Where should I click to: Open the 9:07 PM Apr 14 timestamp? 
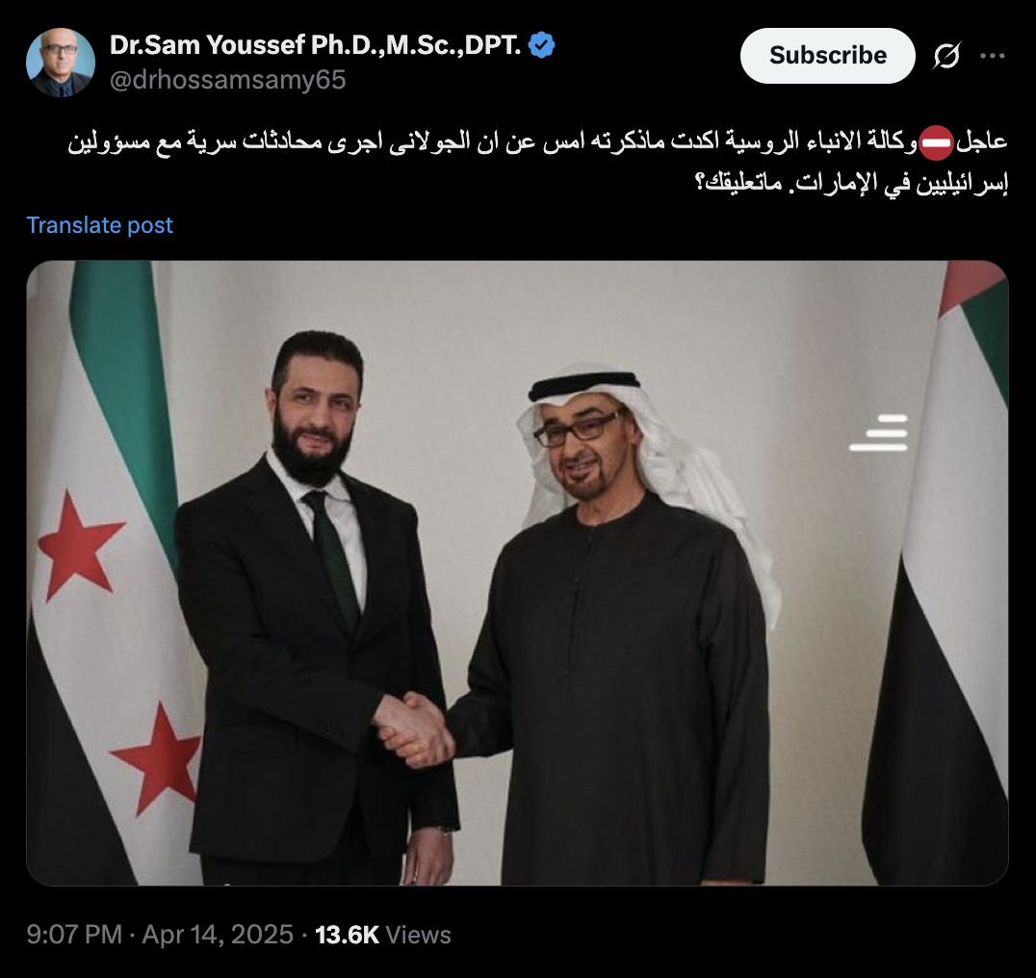[160, 935]
